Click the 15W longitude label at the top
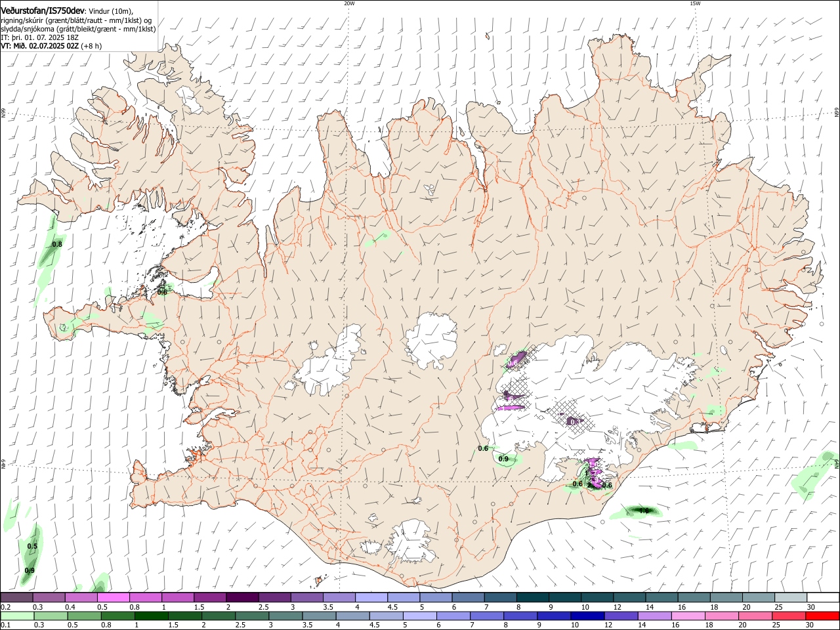This screenshot has width=840, height=630. pyautogui.click(x=695, y=3)
